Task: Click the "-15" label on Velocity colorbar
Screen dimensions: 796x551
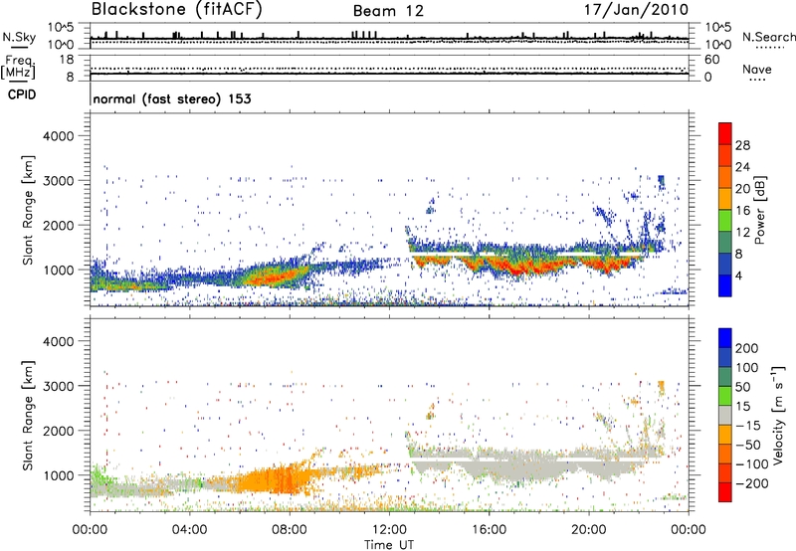Action: tap(748, 425)
